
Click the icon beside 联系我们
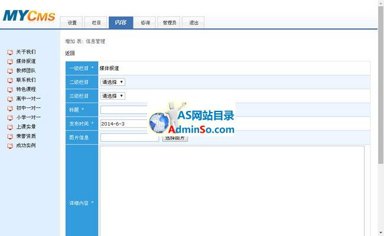10,80
